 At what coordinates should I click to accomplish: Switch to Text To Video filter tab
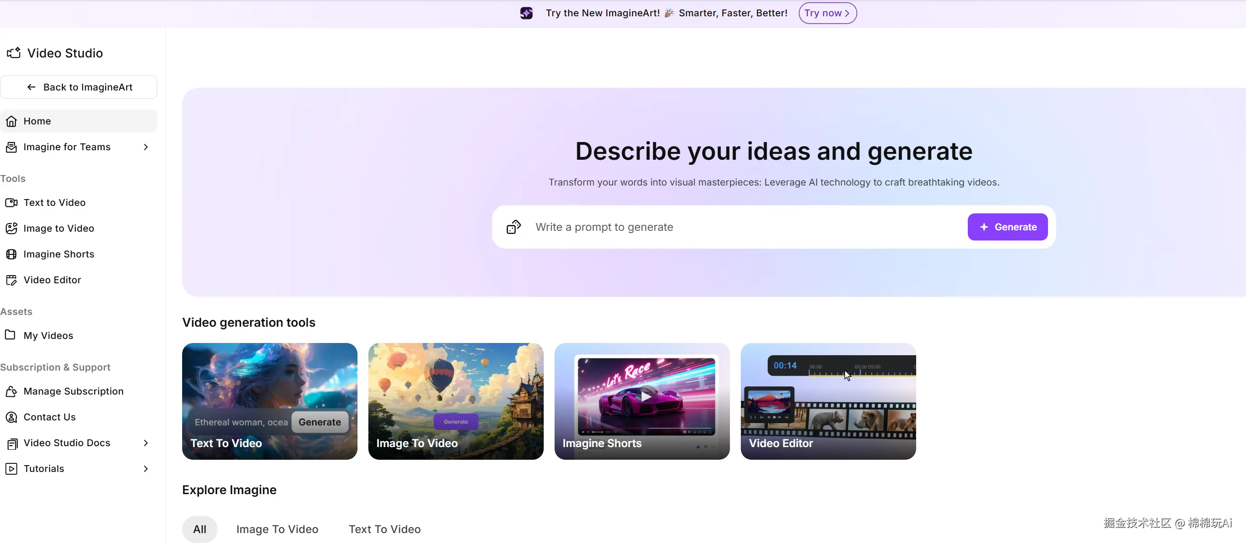tap(384, 529)
